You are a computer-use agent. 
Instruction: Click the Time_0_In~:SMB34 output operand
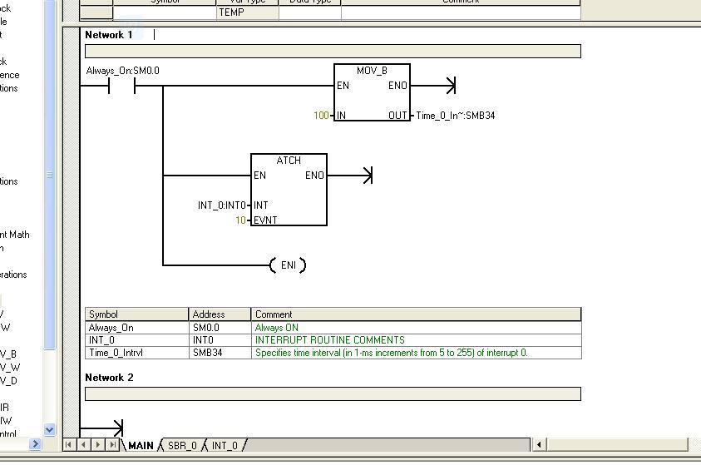point(456,116)
